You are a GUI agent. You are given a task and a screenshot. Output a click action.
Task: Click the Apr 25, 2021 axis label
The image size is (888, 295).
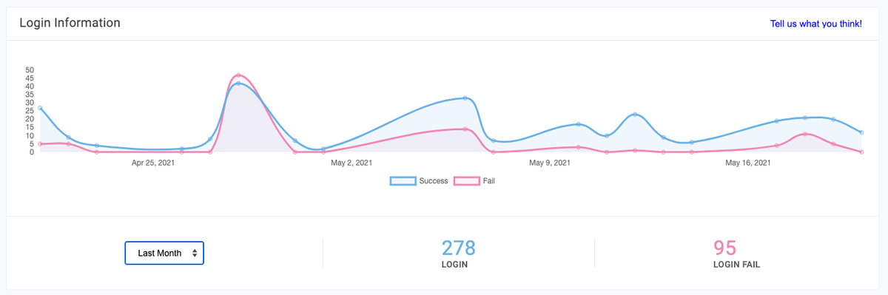(x=153, y=163)
